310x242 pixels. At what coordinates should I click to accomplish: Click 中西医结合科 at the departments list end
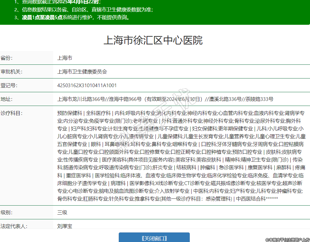pos(251,199)
